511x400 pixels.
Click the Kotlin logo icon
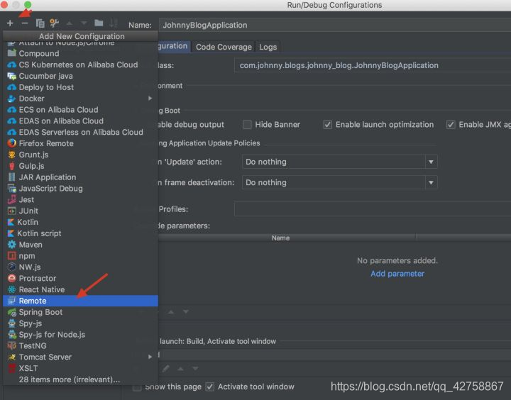(x=11, y=222)
